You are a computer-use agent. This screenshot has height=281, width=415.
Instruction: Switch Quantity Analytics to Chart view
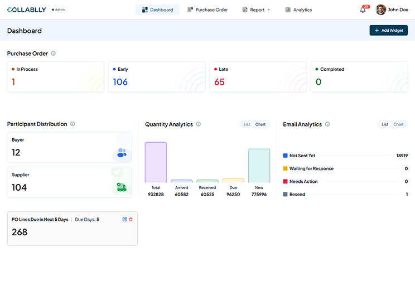pos(260,124)
